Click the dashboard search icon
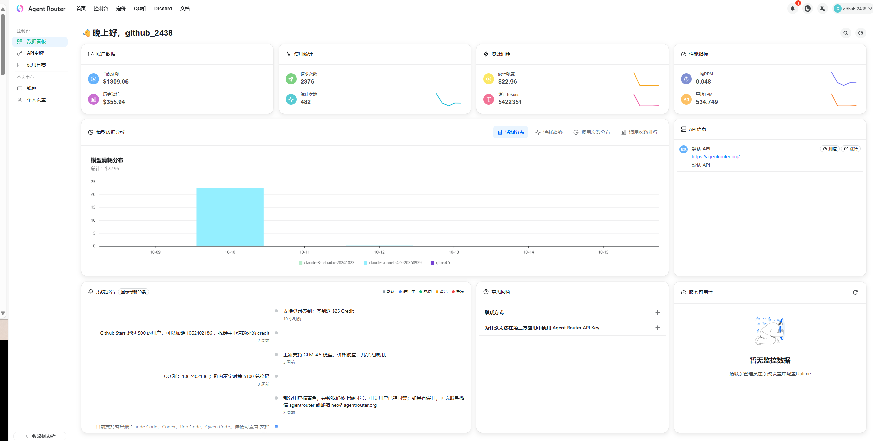The width and height of the screenshot is (873, 441). pyautogui.click(x=845, y=33)
